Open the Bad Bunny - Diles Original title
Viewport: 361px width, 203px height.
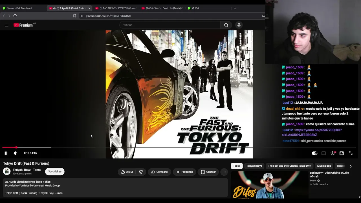pos(329,175)
